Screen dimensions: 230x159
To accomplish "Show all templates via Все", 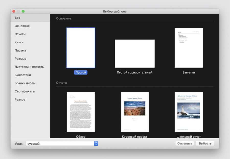I will pyautogui.click(x=17, y=18).
